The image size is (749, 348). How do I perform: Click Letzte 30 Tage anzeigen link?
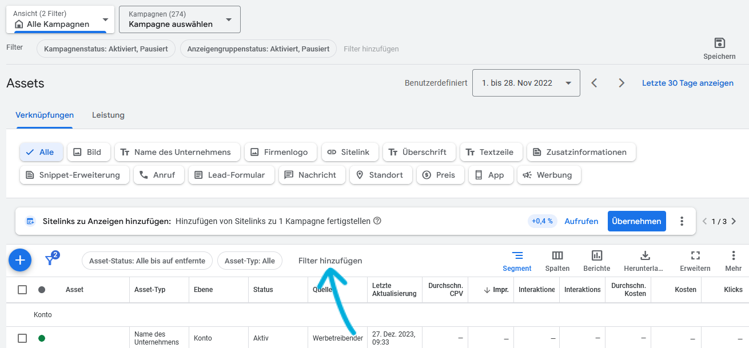coord(688,83)
